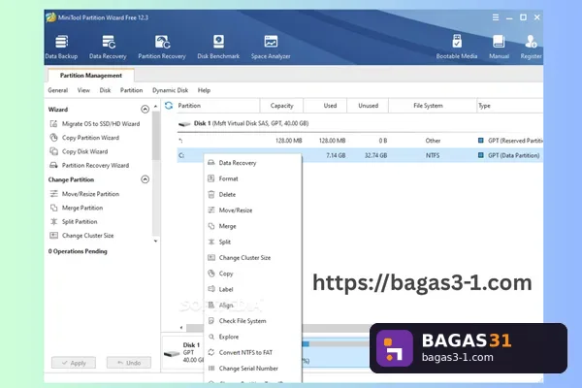582x388 pixels.
Task: Refresh the partition list via the refresh icon
Action: 169,106
